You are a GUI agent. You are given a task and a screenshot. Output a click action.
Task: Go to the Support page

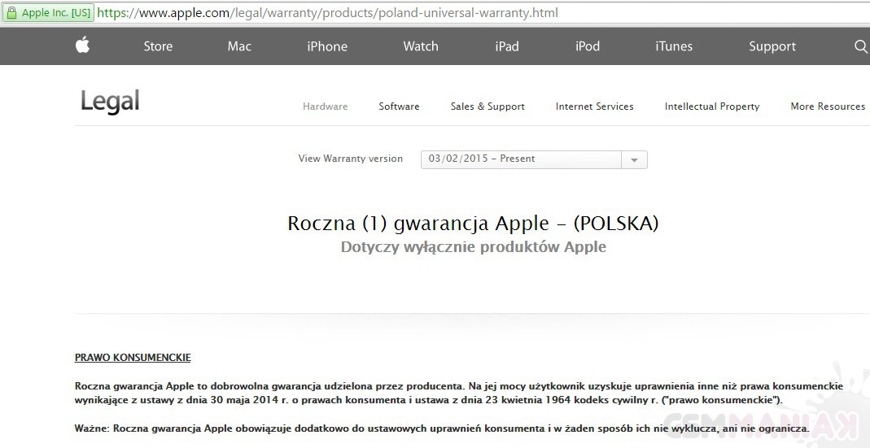pyautogui.click(x=772, y=46)
